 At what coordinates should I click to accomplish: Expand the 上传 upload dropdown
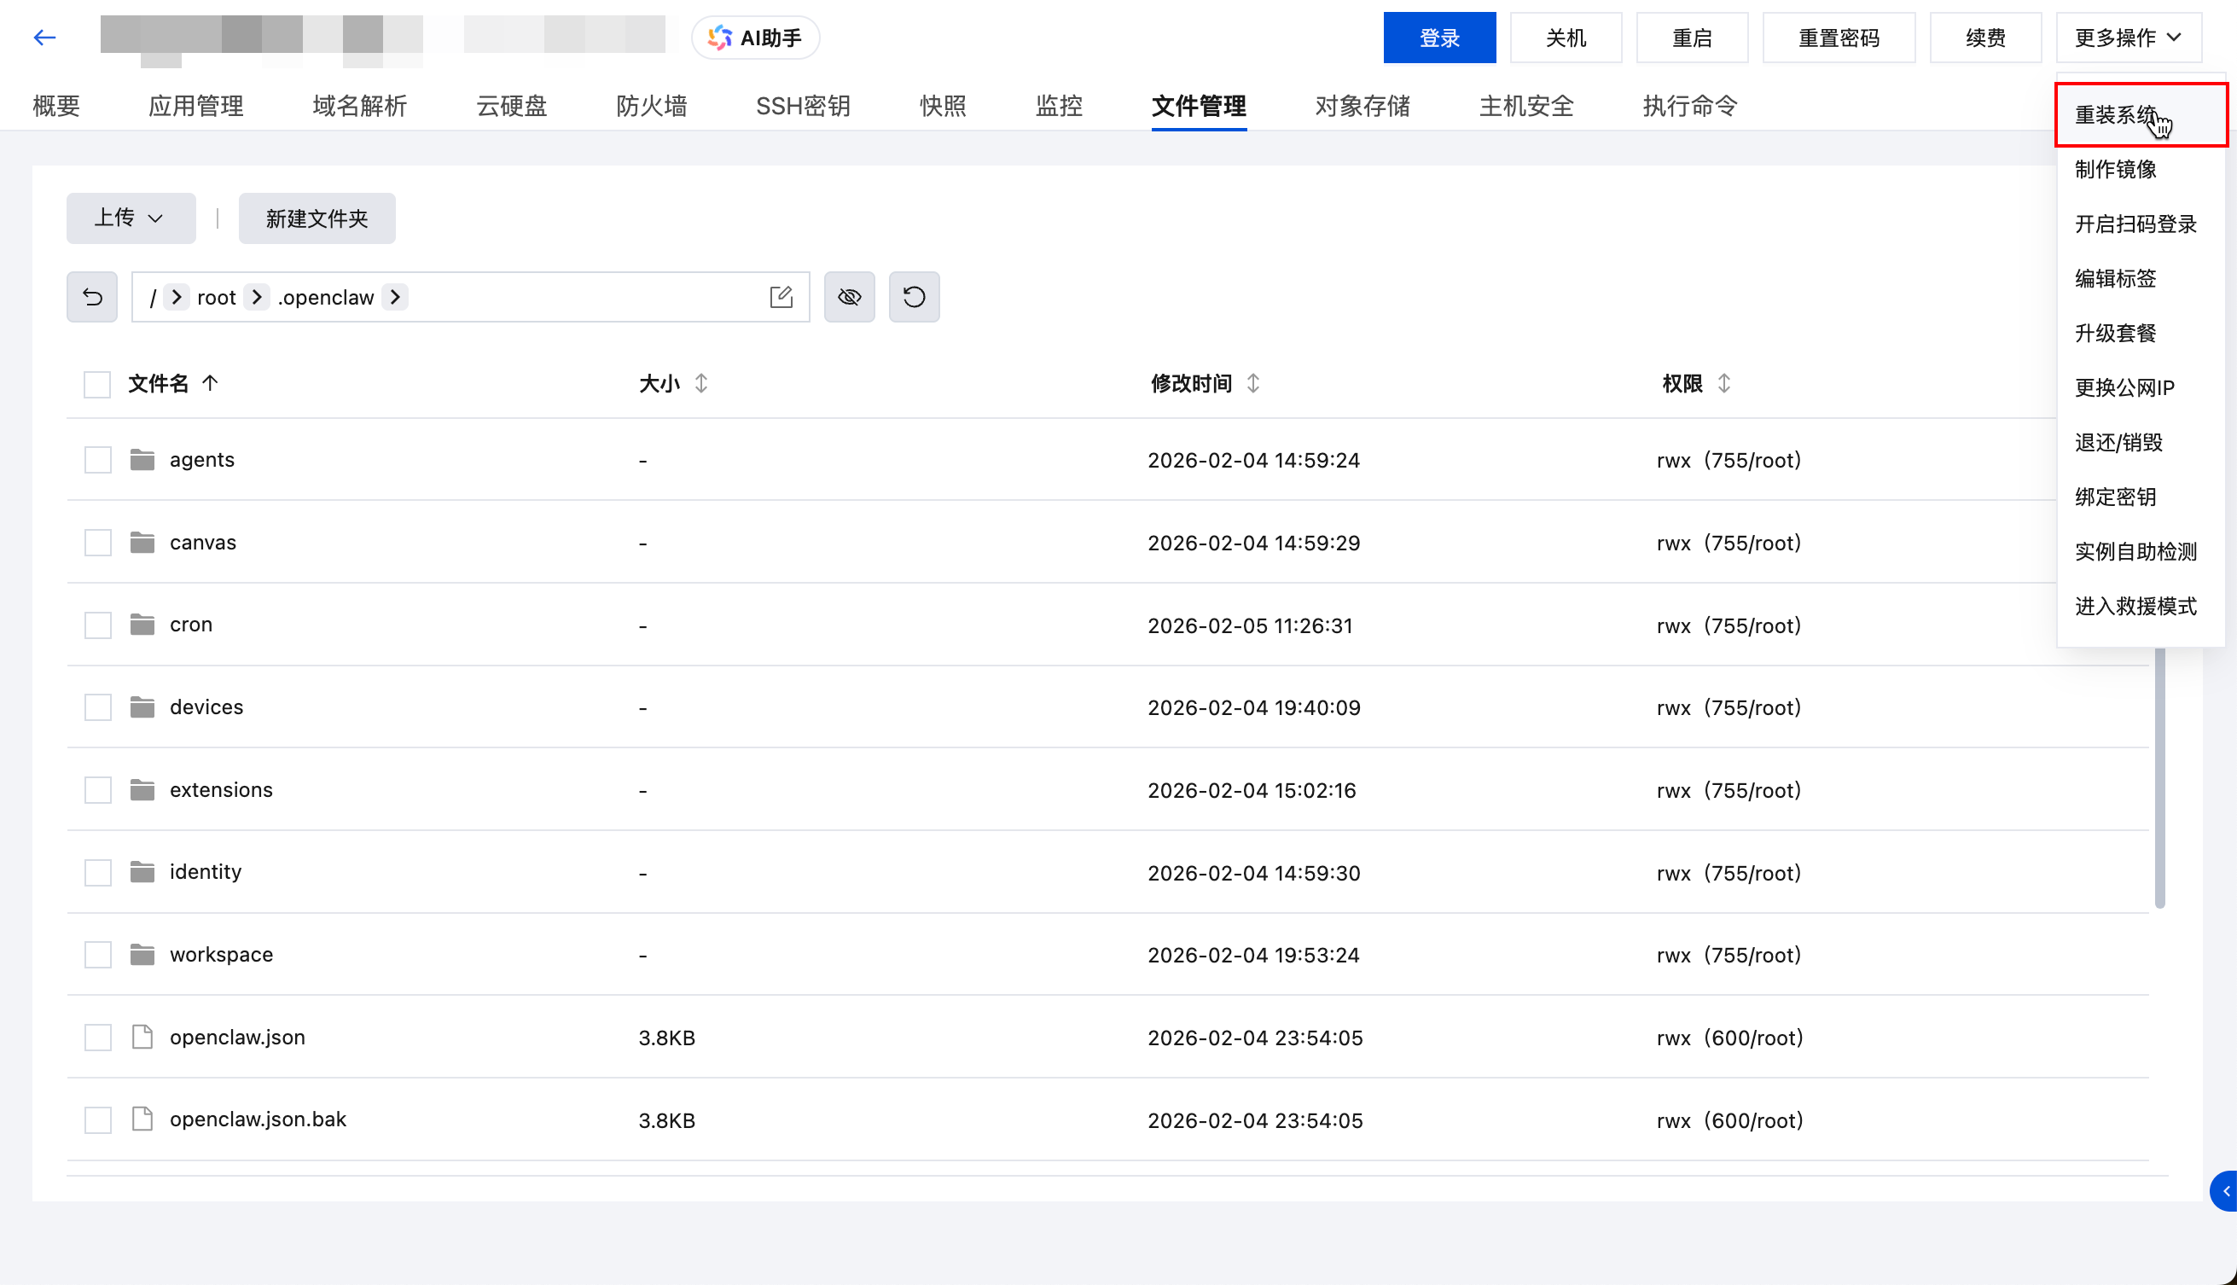click(x=130, y=218)
